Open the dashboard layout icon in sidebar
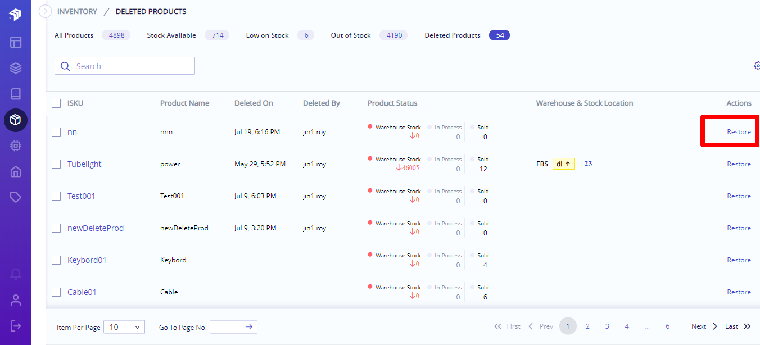The width and height of the screenshot is (760, 345). [x=16, y=42]
